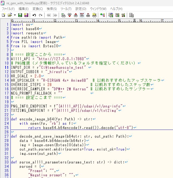173x178 pixels.
Task: Click the 'DPM++ 2M Karras' sampler string
Action: [x=70, y=89]
